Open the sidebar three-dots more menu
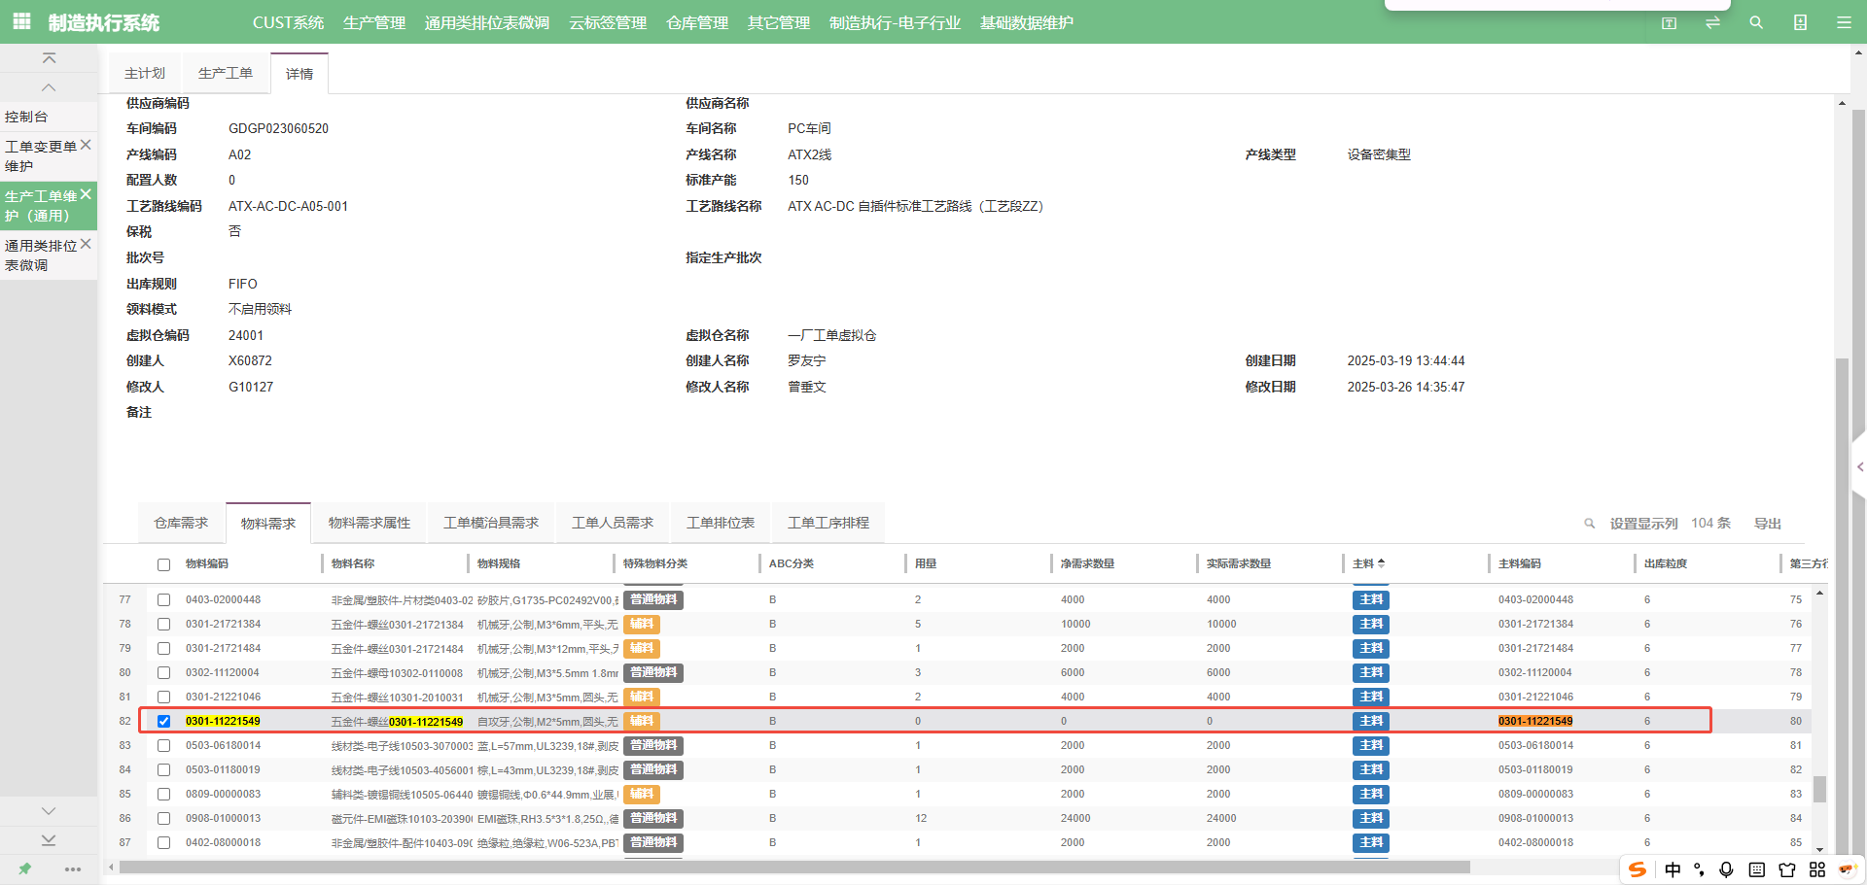The width and height of the screenshot is (1867, 885). pyautogui.click(x=73, y=869)
